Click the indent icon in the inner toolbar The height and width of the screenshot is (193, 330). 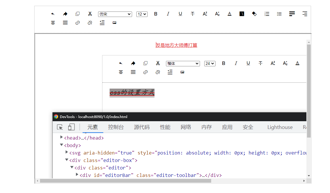pos(170,72)
